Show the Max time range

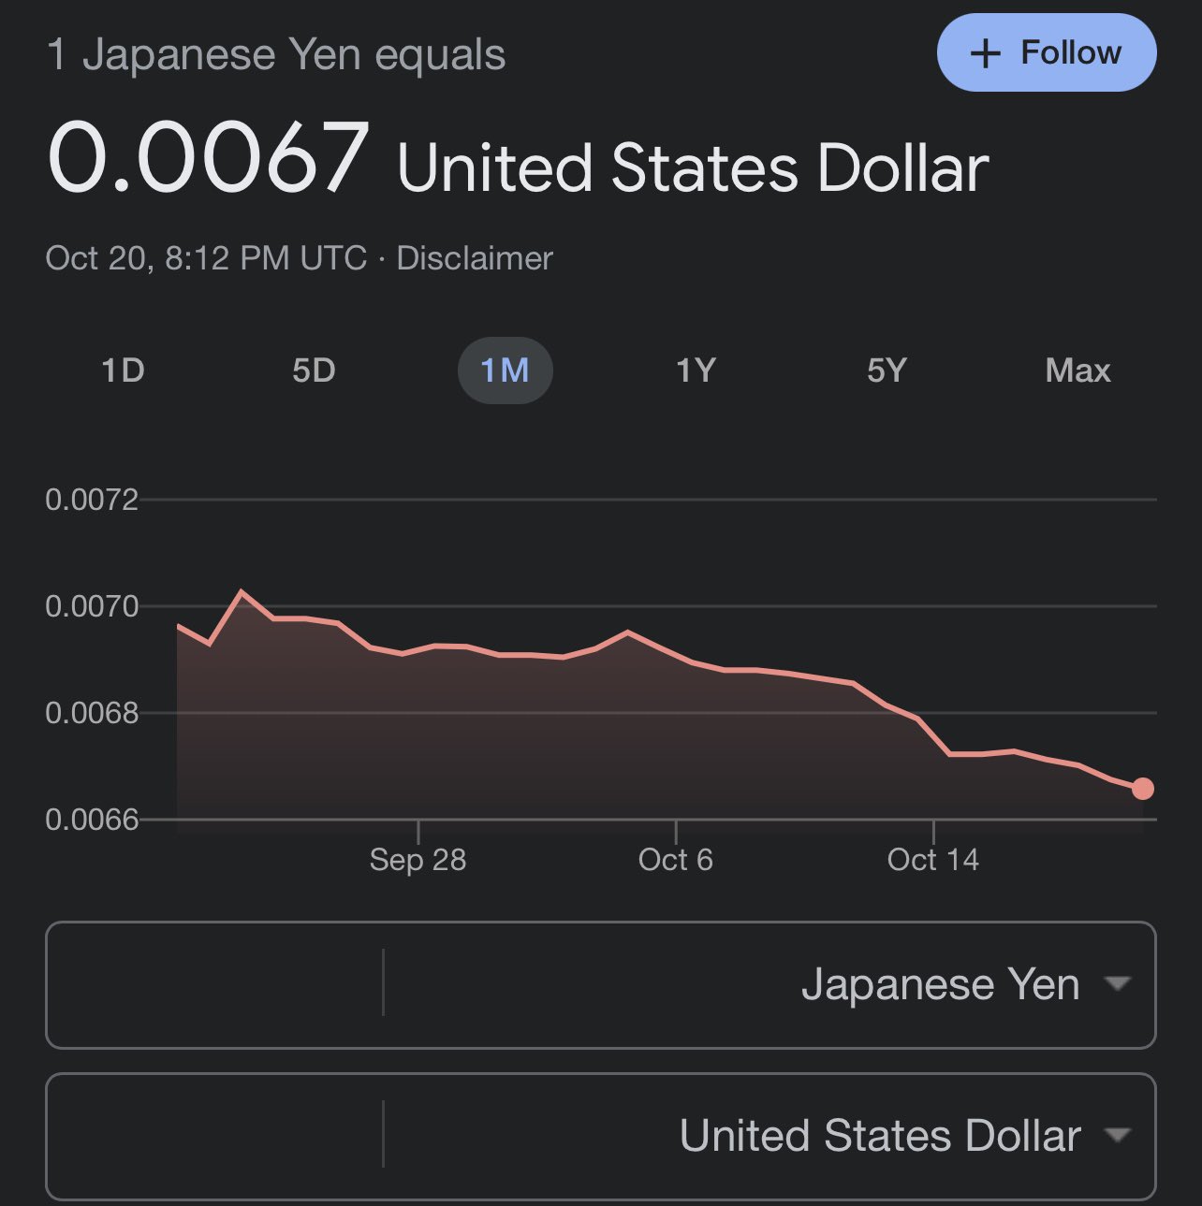point(1077,371)
